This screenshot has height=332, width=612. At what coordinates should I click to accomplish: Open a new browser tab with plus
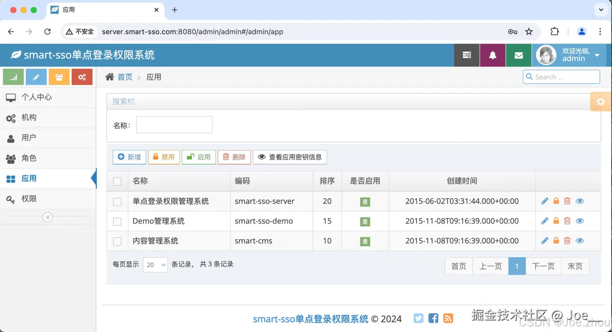tap(175, 10)
